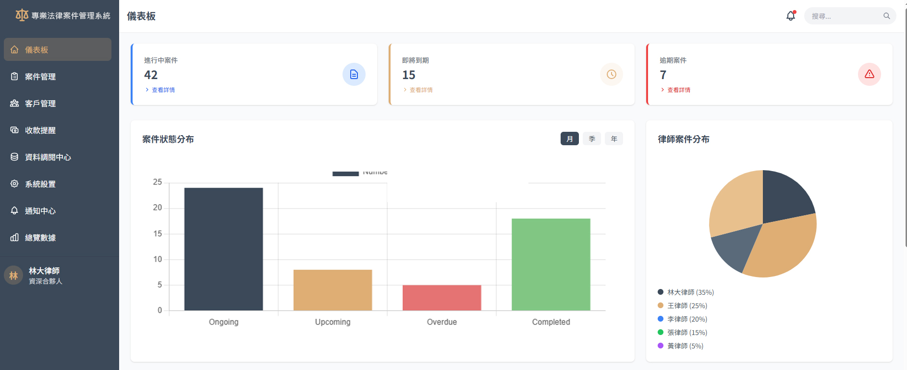Click the blue document icon on 進行中案件 card
The height and width of the screenshot is (370, 907).
click(354, 74)
